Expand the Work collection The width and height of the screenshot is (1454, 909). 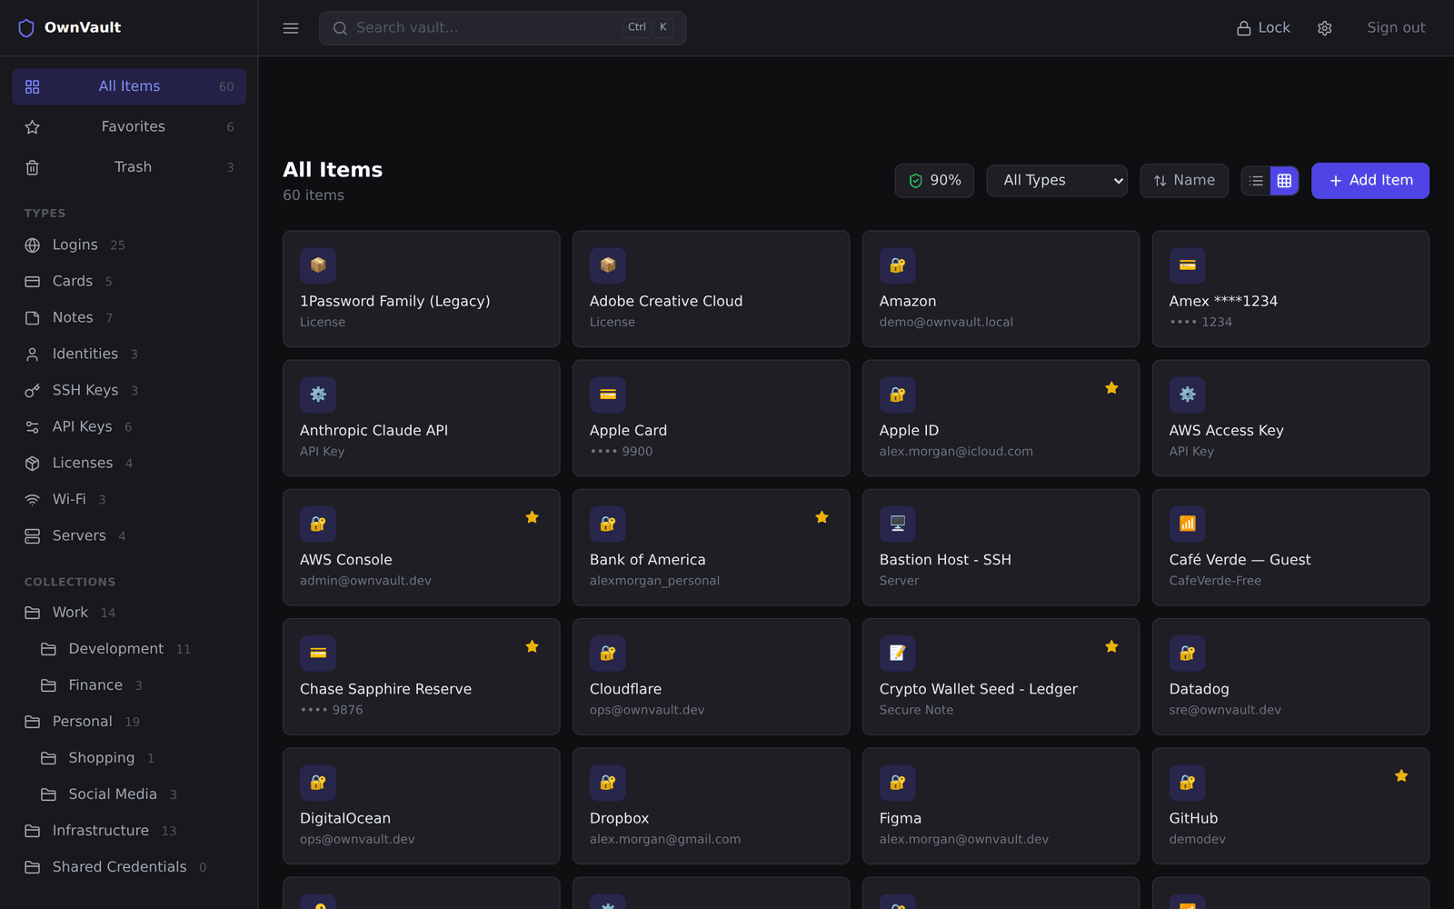click(x=129, y=613)
